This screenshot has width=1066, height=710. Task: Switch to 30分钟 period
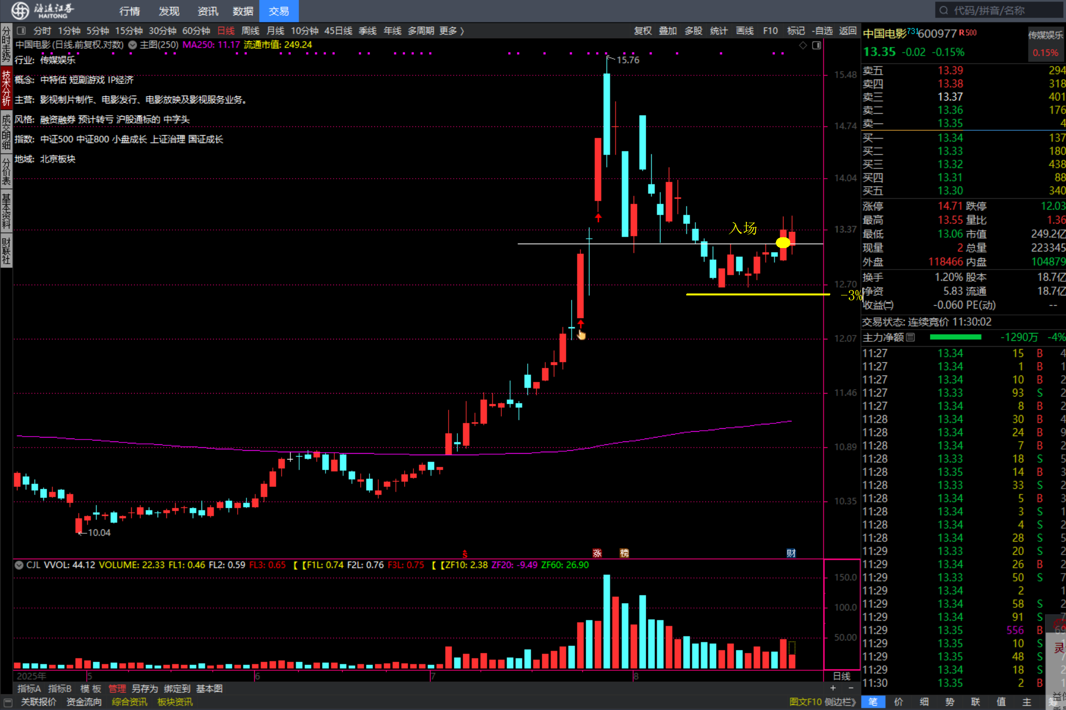[x=163, y=31]
